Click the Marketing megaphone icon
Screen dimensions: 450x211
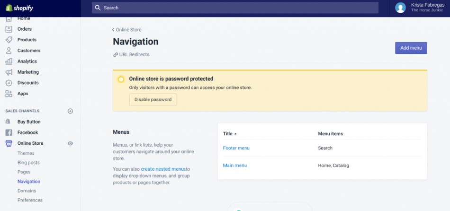pos(9,72)
